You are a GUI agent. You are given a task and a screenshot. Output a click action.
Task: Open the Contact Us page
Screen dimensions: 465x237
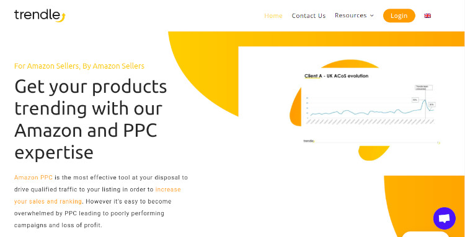(308, 15)
